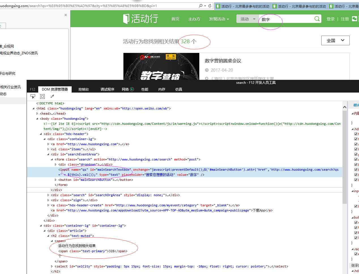
Task: Collapse the h2 class="text-muted" node
Action: pos(48,236)
